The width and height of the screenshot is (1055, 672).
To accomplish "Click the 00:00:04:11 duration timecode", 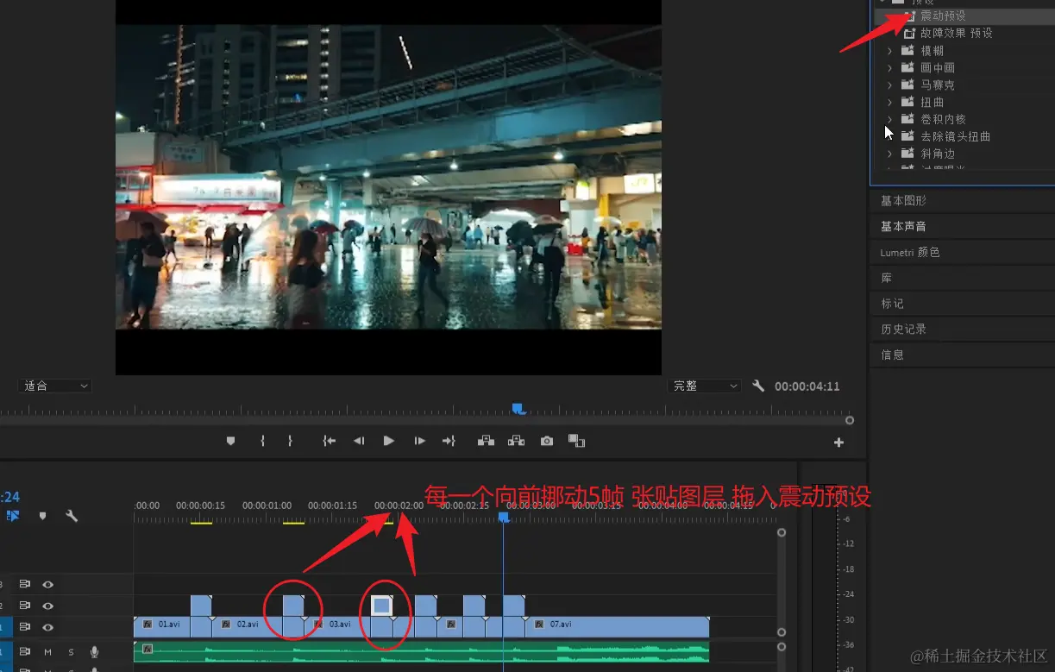I will pyautogui.click(x=807, y=386).
